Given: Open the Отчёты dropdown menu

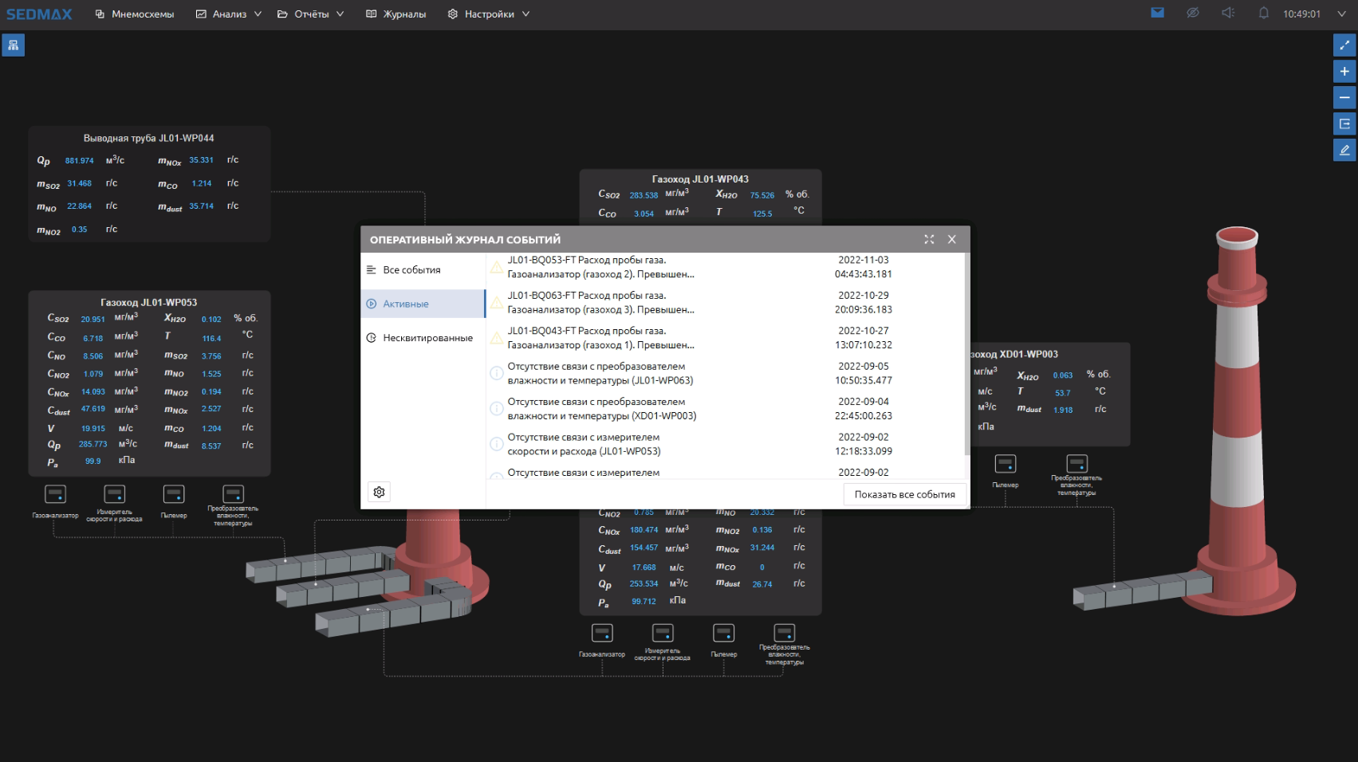Looking at the screenshot, I should (311, 14).
